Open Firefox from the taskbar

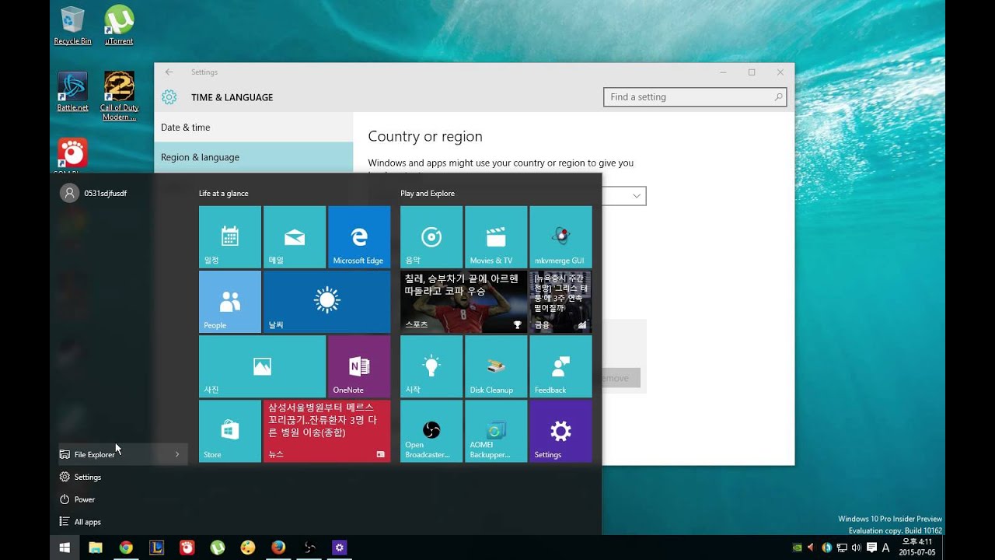tap(278, 548)
